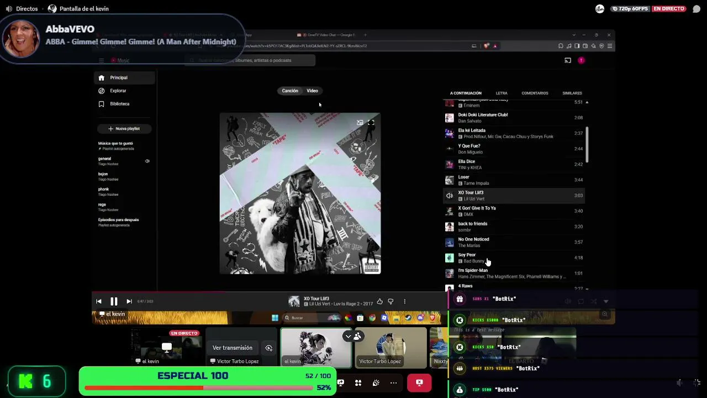Skip to the previous track
Image resolution: width=707 pixels, height=398 pixels.
[99, 301]
